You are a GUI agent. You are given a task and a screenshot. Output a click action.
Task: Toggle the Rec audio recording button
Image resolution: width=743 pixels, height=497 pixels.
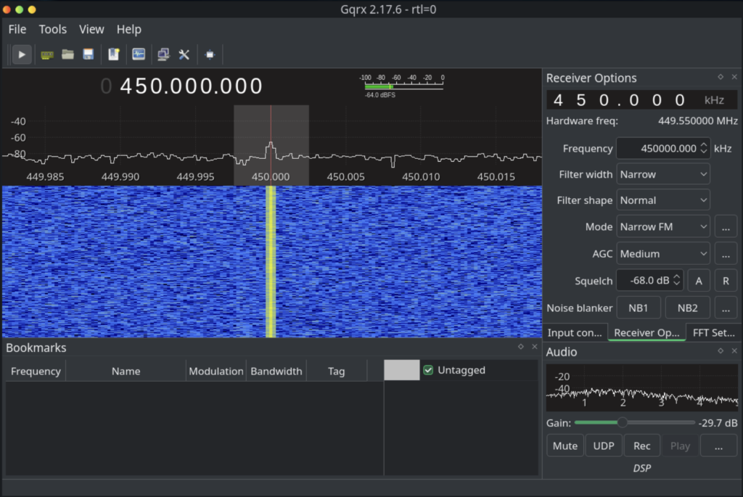(x=642, y=445)
